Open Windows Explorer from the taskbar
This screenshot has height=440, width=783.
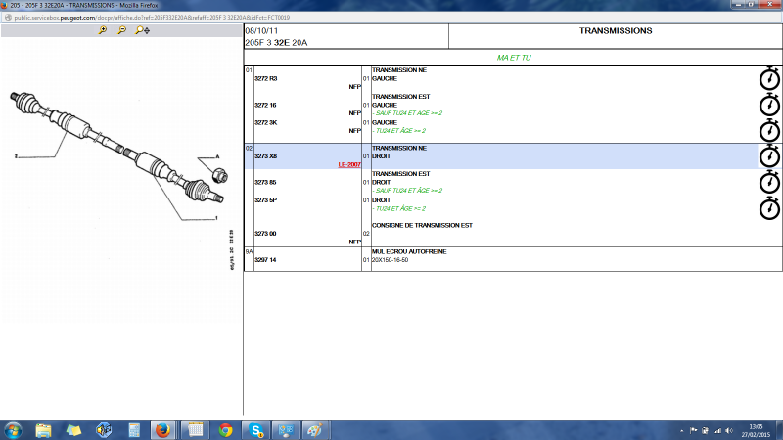[x=43, y=430]
